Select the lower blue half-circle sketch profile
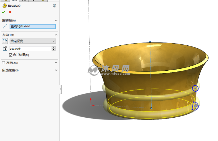Screen dimensions: 218x141 (195, 106)
